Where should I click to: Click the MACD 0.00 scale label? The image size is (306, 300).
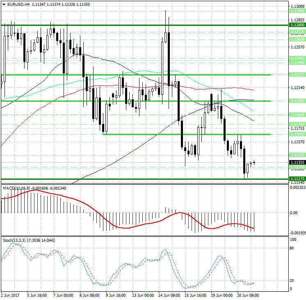pos(294,213)
